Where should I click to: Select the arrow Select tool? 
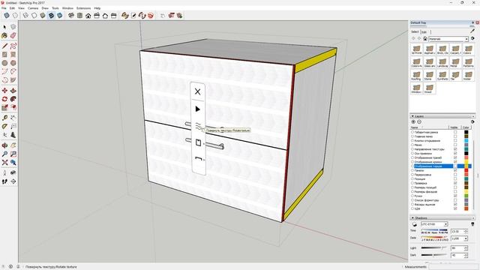pos(4,27)
